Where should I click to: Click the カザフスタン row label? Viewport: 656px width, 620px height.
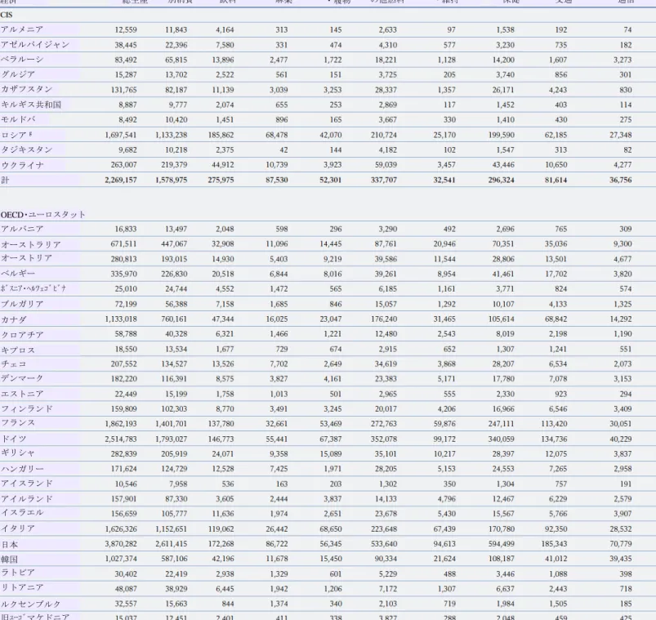(26, 90)
